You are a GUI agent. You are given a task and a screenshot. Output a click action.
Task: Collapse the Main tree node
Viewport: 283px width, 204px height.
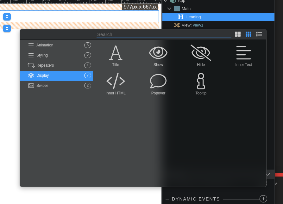[x=169, y=9]
